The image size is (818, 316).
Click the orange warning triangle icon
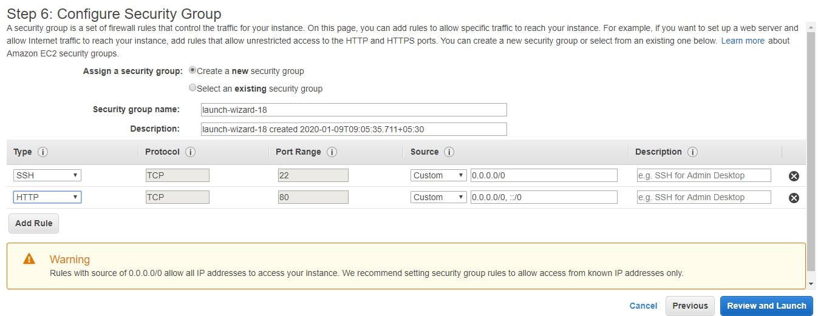click(x=29, y=259)
